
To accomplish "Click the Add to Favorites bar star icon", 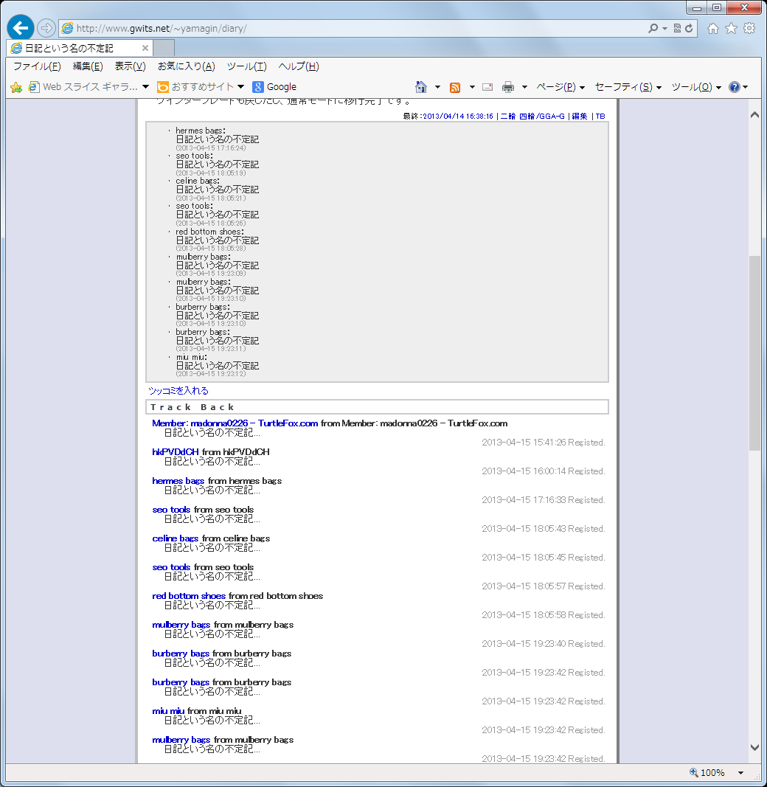I will click(16, 87).
